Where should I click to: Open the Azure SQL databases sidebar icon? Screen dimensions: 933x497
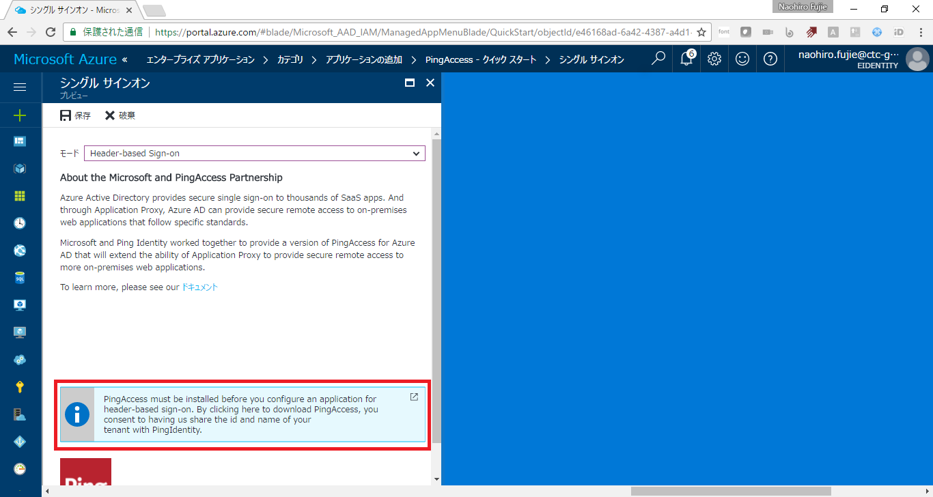(20, 277)
